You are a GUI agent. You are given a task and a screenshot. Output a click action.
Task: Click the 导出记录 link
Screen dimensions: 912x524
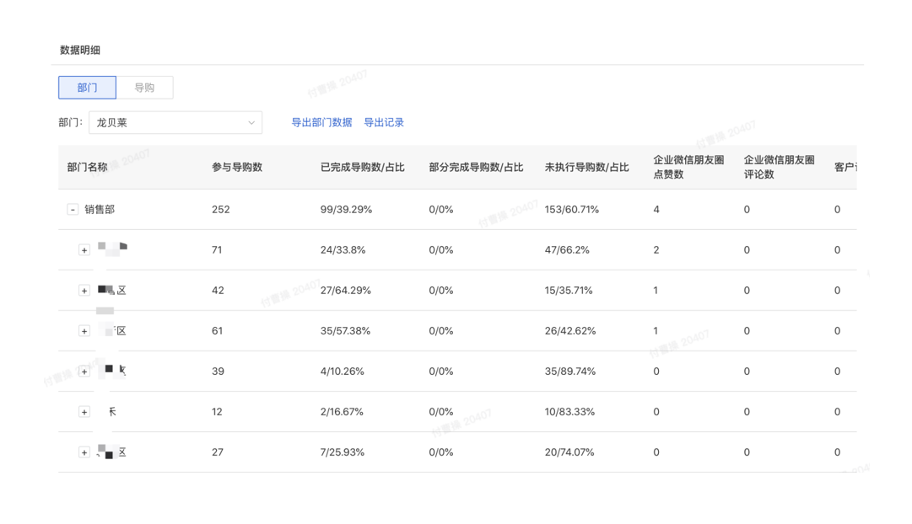pos(385,122)
